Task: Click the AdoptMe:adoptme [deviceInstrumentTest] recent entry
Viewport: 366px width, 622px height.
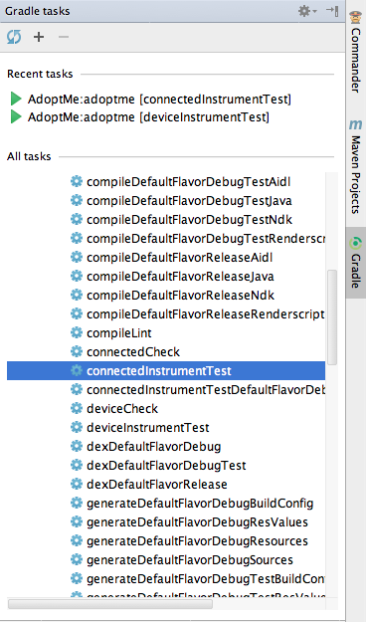Action: click(148, 117)
